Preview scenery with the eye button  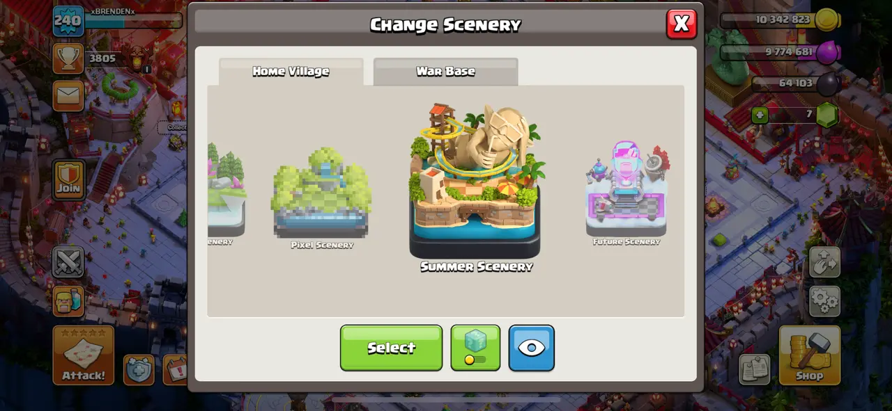point(532,348)
